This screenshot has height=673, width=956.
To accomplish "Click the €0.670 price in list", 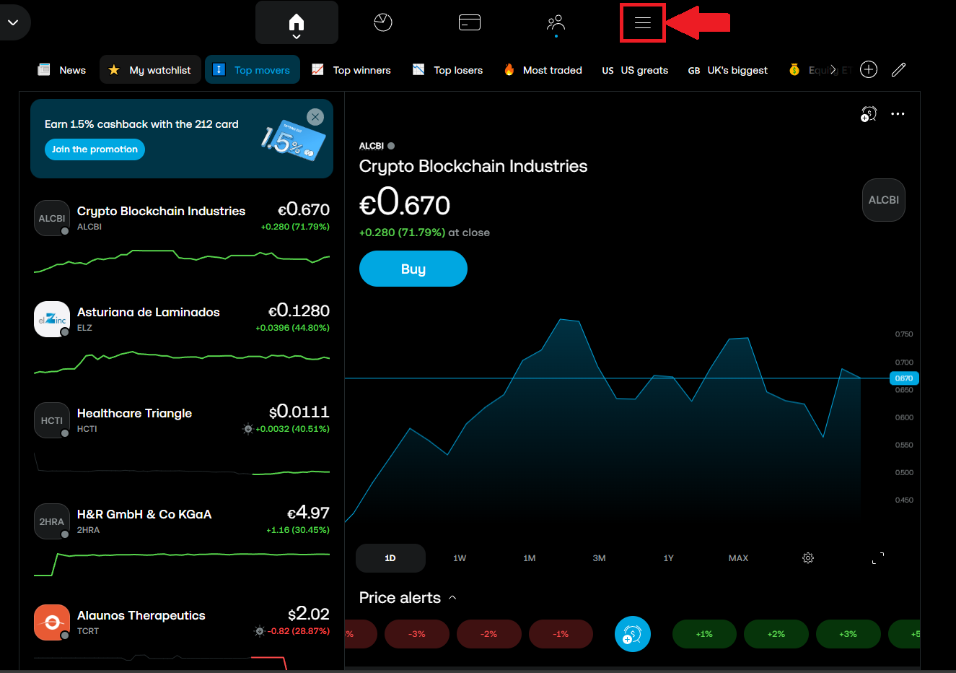I will tap(304, 209).
